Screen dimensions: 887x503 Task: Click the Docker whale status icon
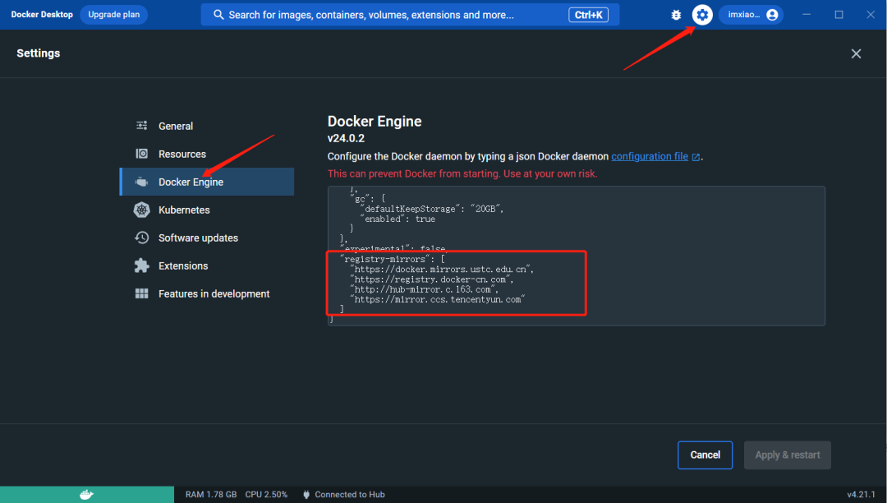[x=86, y=495]
